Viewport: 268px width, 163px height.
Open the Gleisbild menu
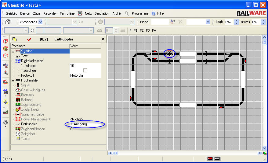point(11,13)
